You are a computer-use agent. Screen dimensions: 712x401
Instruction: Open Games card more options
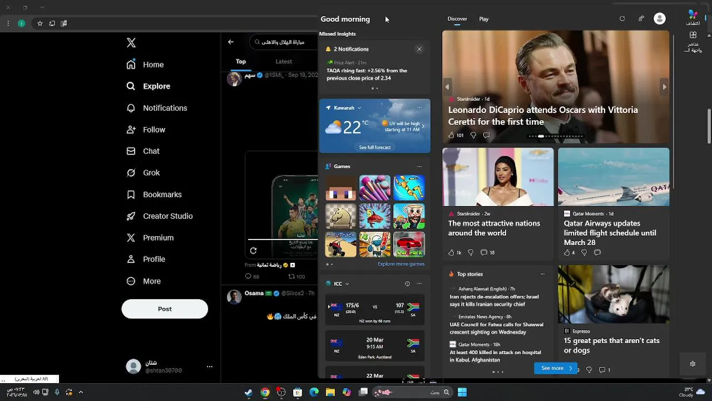(x=419, y=167)
